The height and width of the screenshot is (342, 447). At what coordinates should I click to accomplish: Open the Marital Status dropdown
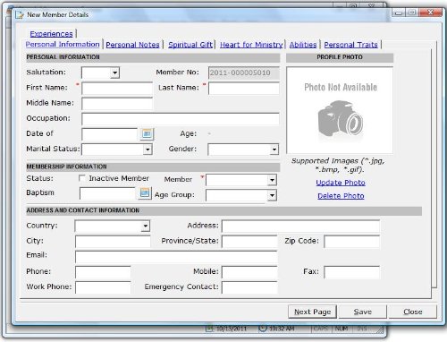pyautogui.click(x=148, y=150)
